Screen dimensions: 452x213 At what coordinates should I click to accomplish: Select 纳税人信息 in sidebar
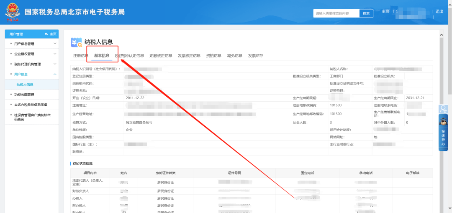tap(25, 85)
